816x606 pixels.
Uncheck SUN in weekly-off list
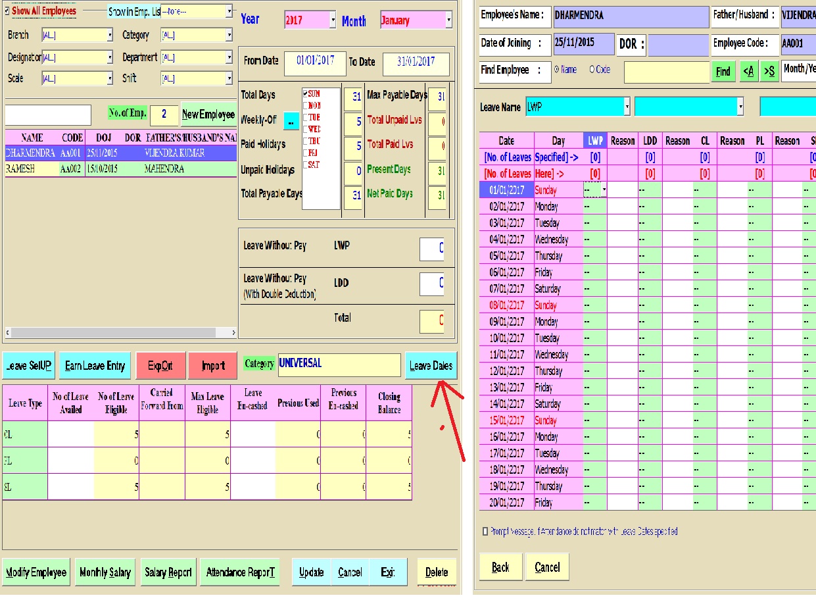[305, 94]
